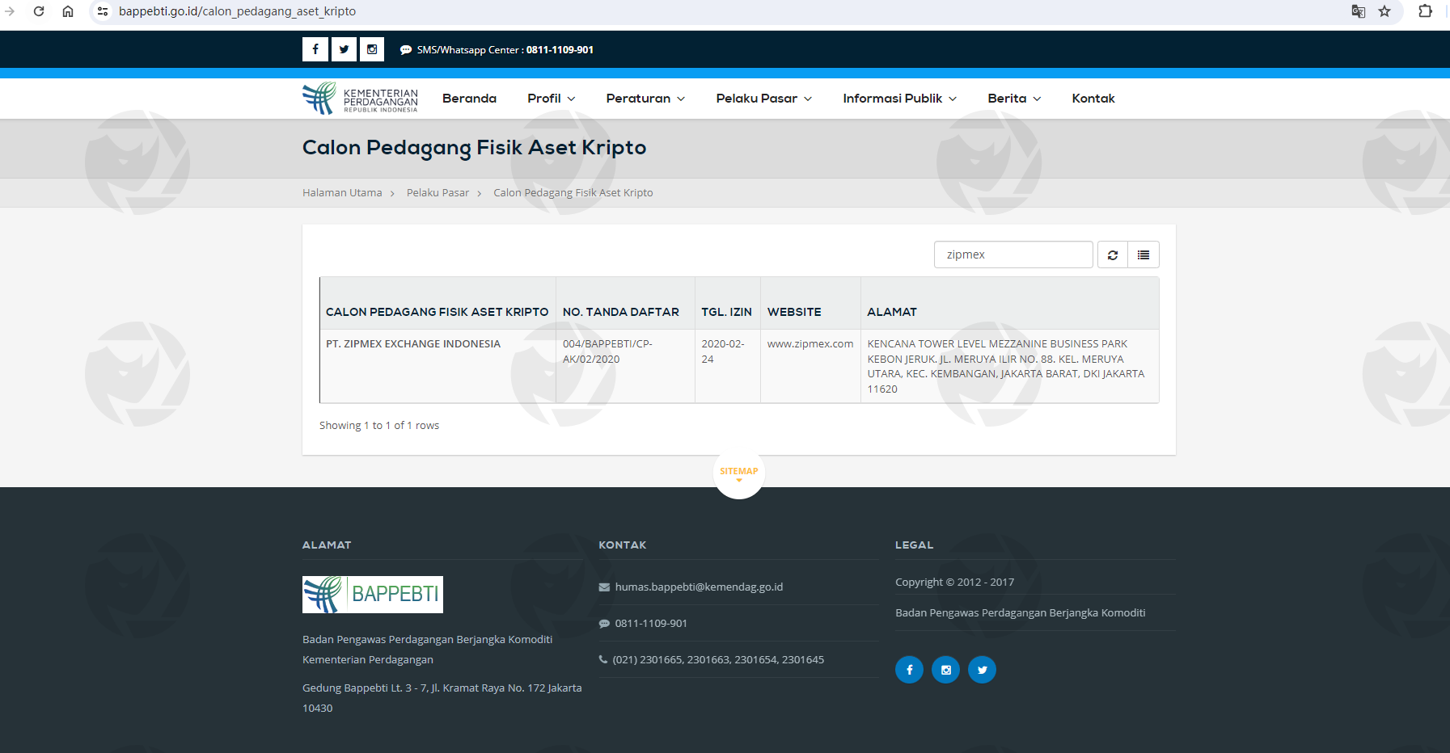This screenshot has height=753, width=1450.
Task: Open the Kontak menu item
Action: point(1093,99)
